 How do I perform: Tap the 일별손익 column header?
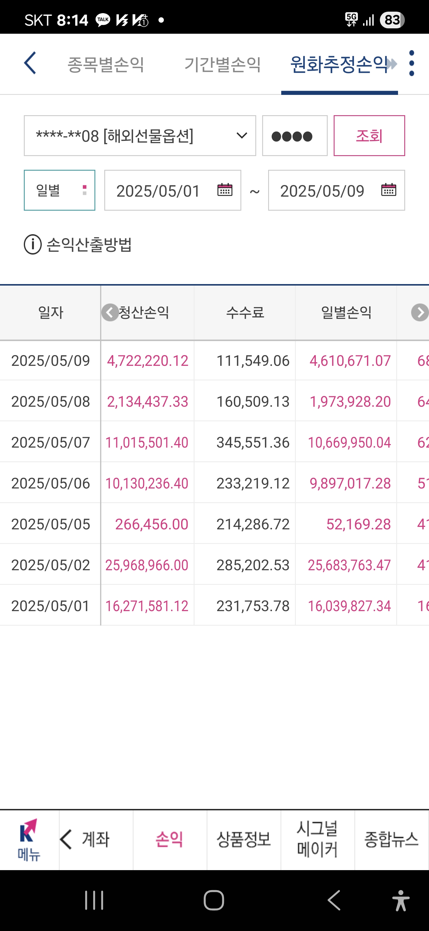coord(346,313)
